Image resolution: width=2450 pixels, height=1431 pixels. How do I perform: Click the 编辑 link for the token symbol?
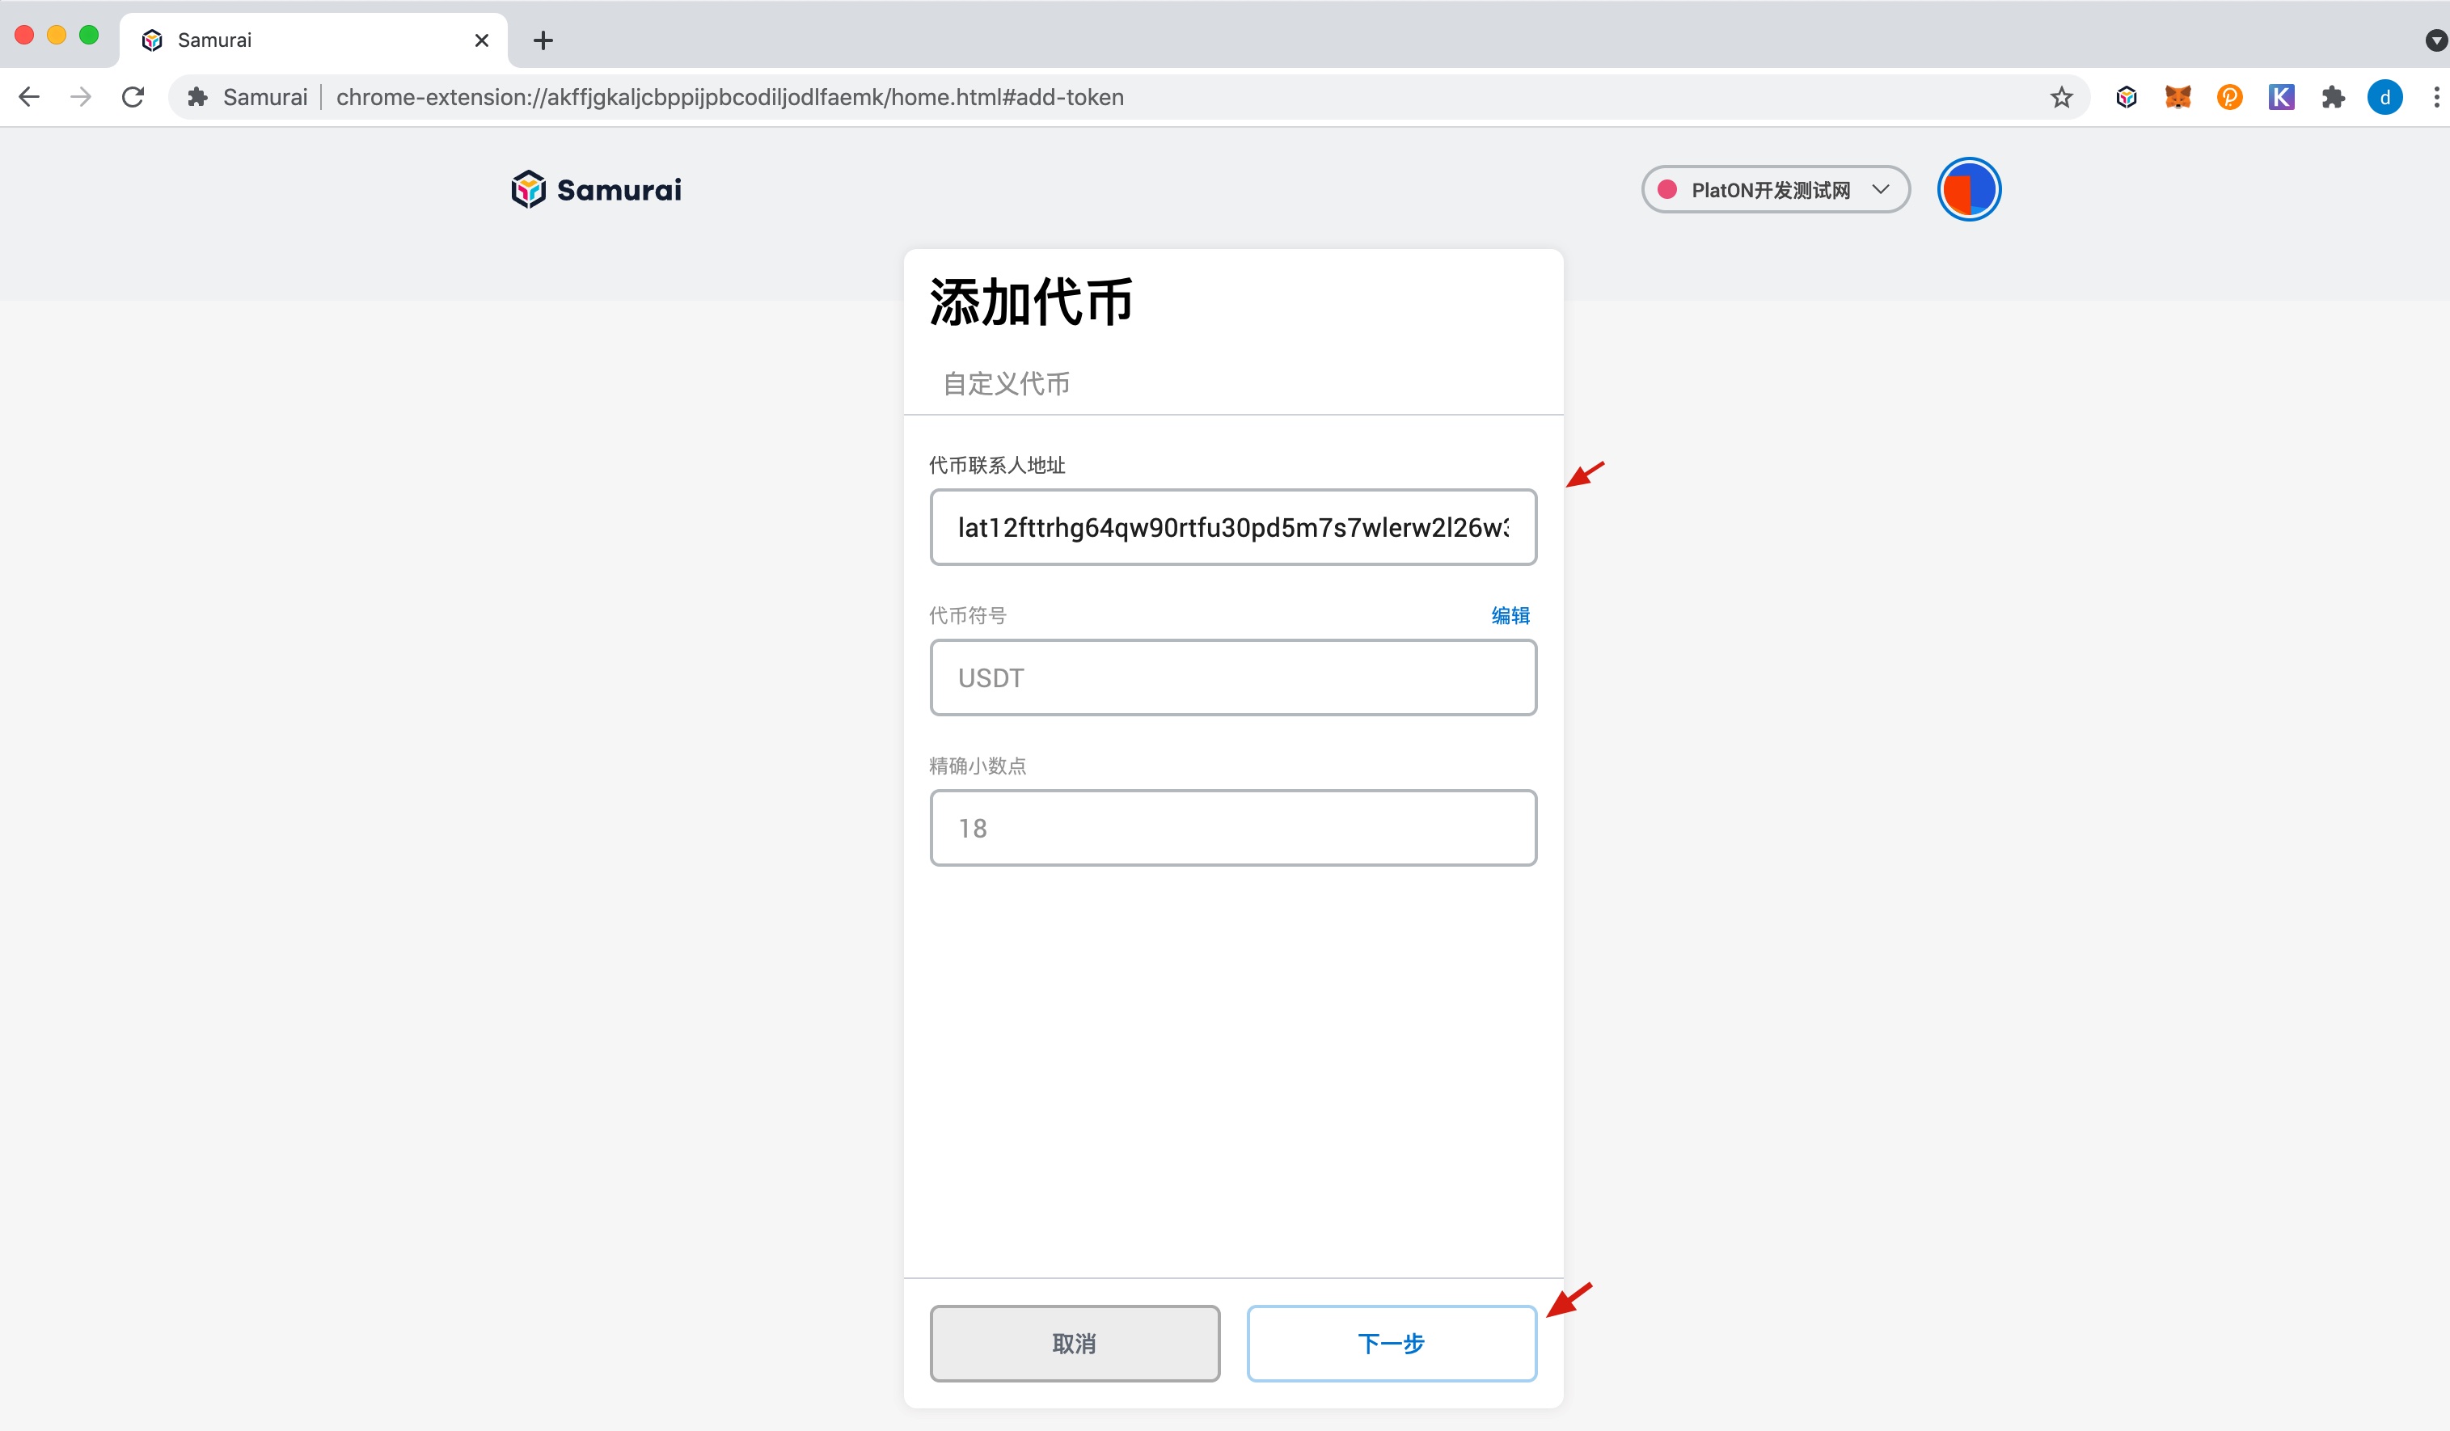click(x=1510, y=615)
